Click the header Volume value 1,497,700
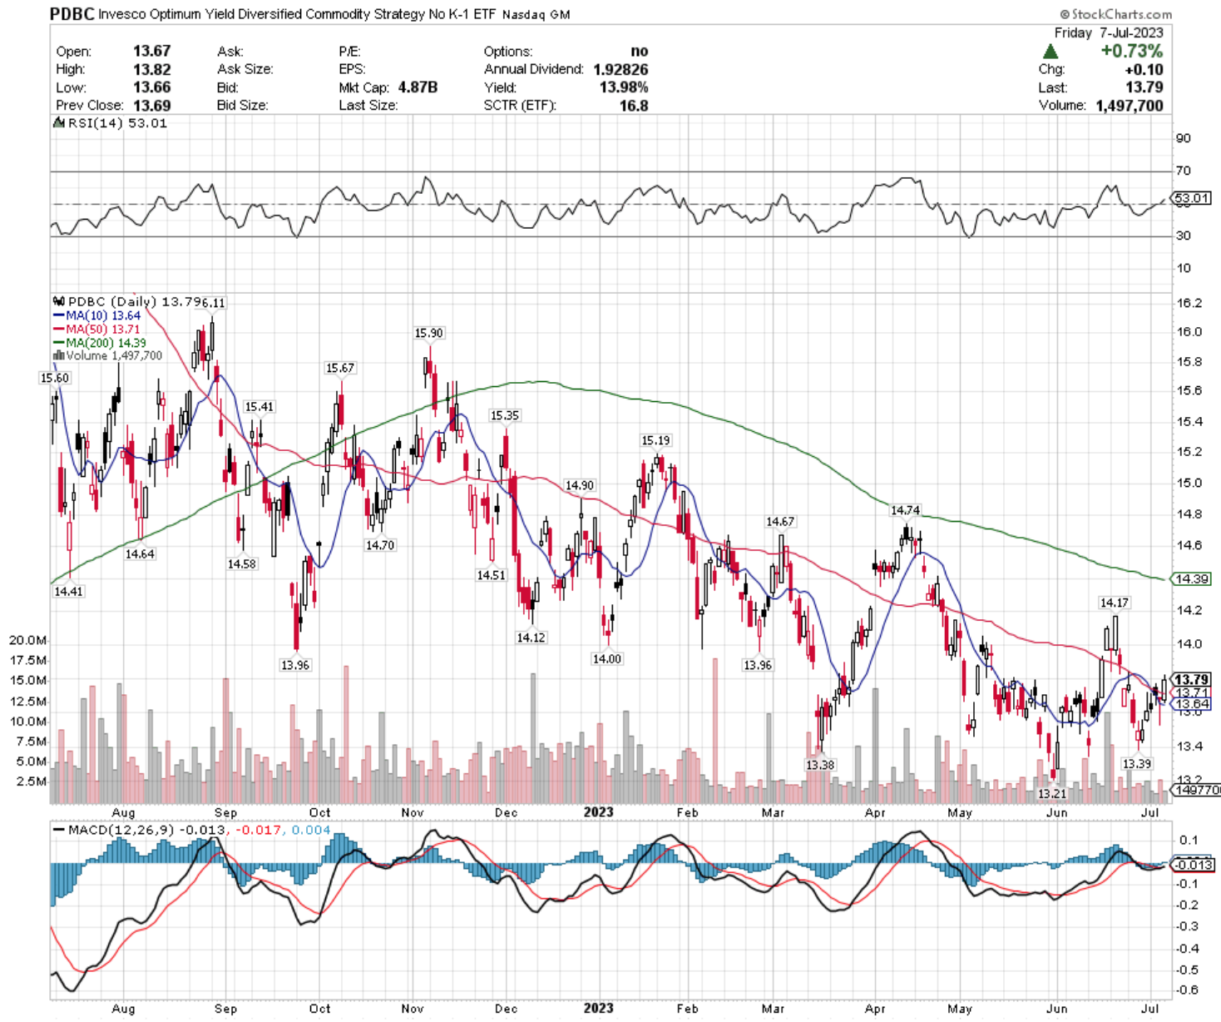Screen dimensions: 1221x1022 coord(1130,106)
